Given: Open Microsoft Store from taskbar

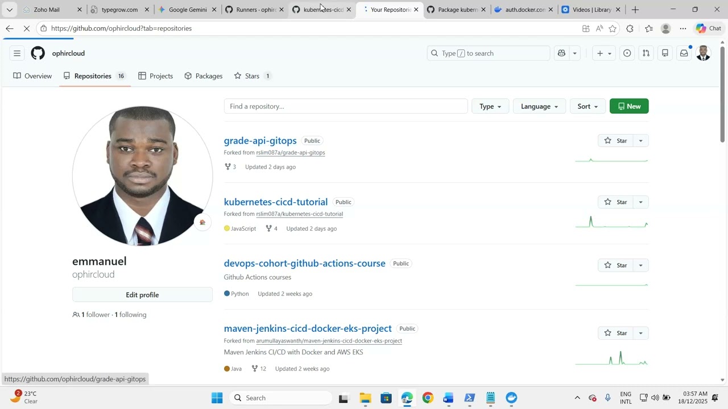Looking at the screenshot, I should coord(386,398).
